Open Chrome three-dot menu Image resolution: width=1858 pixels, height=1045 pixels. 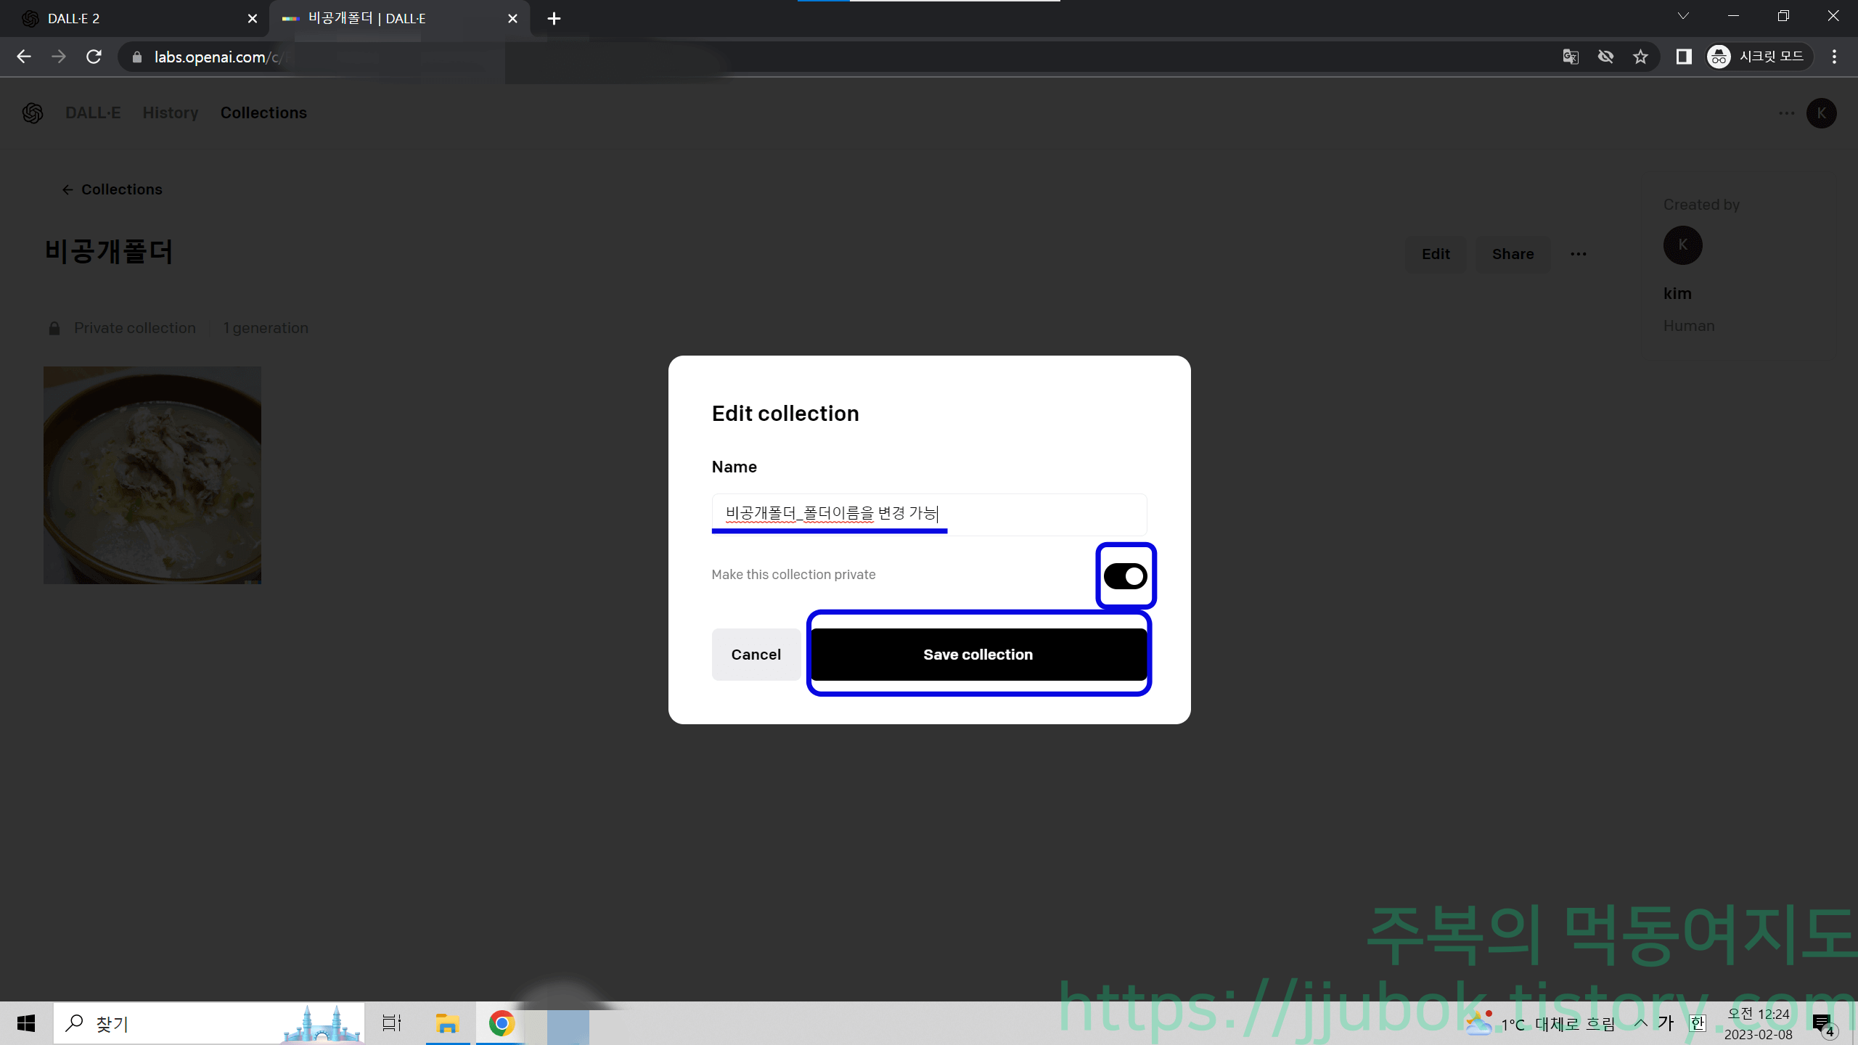tap(1834, 57)
